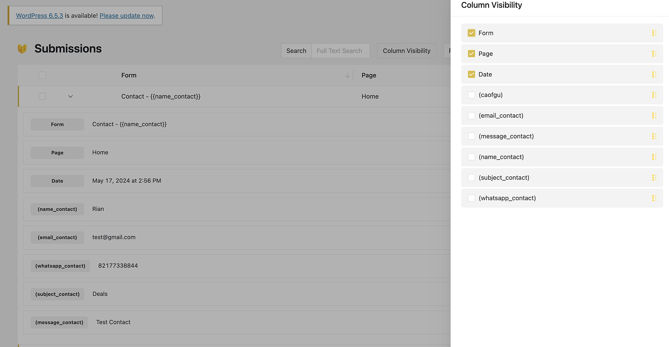Tick the Contact submission row checkbox

point(42,96)
